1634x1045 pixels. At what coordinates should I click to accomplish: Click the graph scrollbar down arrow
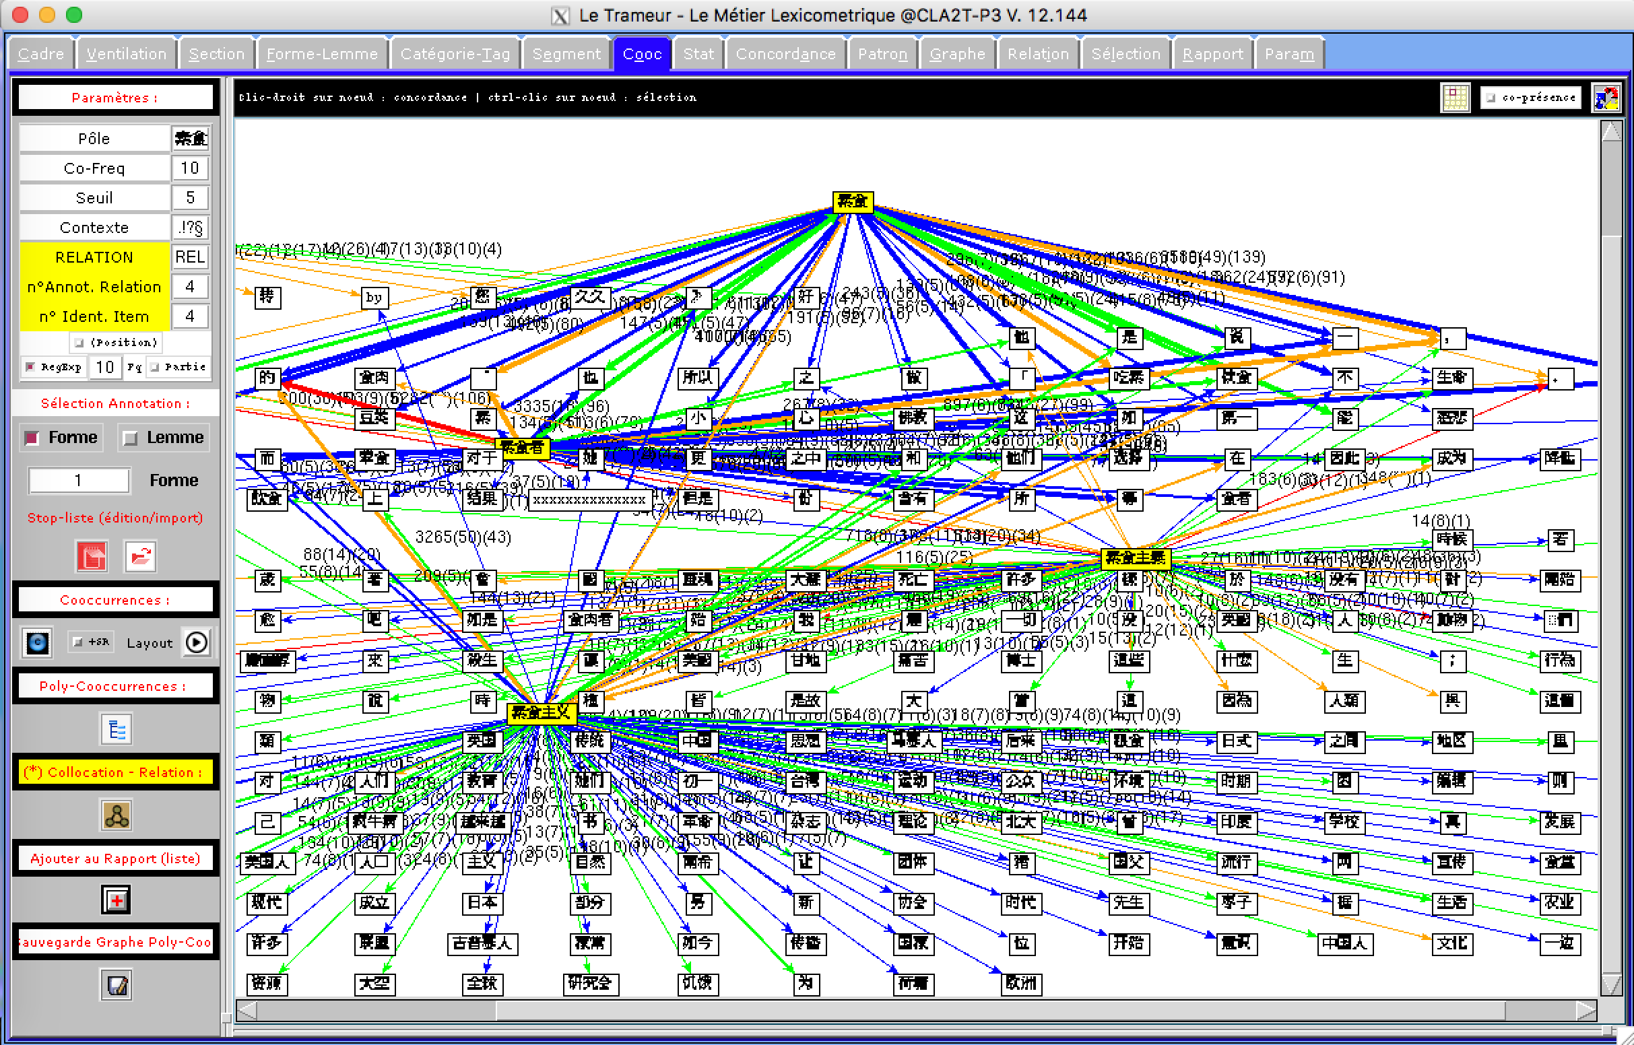click(1612, 984)
